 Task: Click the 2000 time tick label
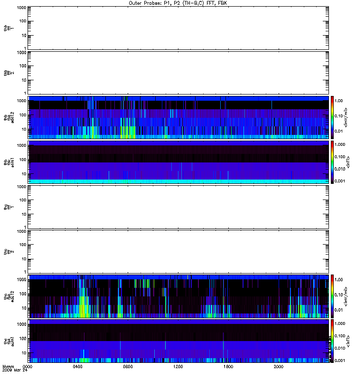279,367
